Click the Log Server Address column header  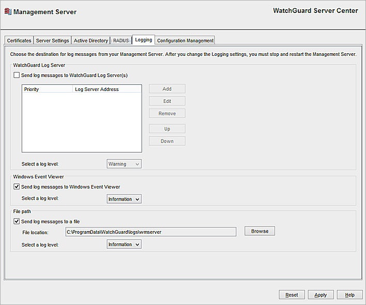tap(106, 89)
